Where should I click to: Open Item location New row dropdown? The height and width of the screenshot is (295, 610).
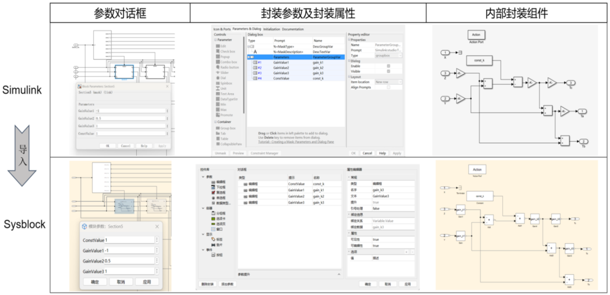pyautogui.click(x=389, y=82)
